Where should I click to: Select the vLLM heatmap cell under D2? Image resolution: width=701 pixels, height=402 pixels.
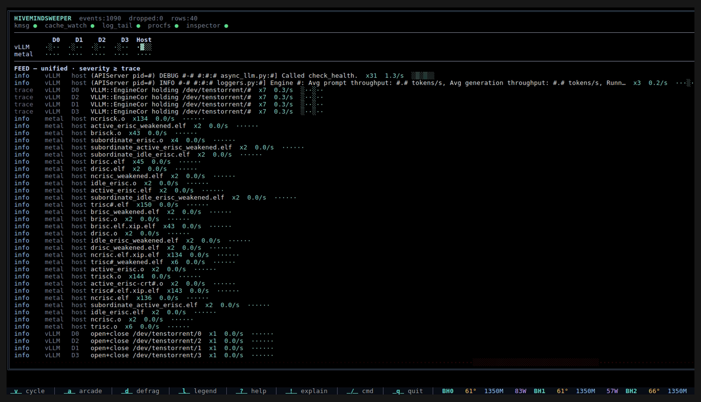click(x=98, y=47)
